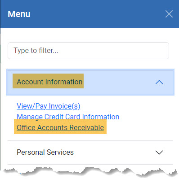Toggle the Personal Services accordion row
Screen dimensions: 179x179
pos(90,153)
